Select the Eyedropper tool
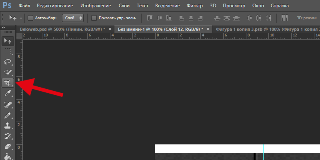Viewport: 320px width, 160px height. (x=7, y=93)
